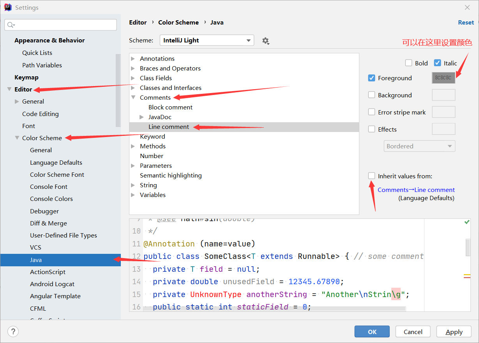Enable the Background checkbox
The image size is (479, 343).
click(371, 95)
